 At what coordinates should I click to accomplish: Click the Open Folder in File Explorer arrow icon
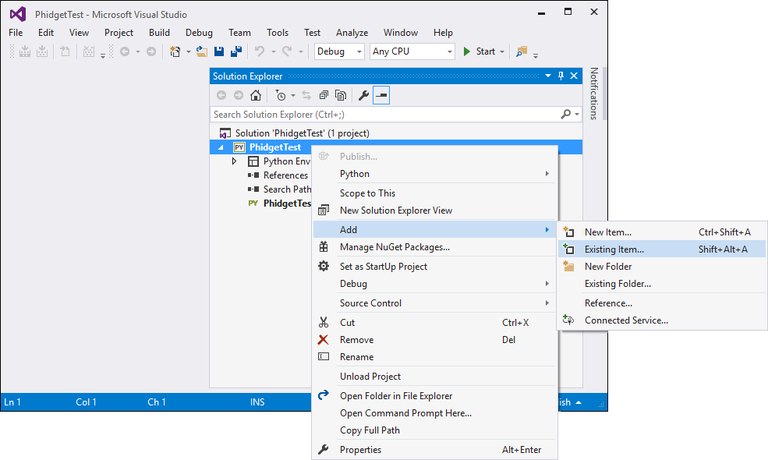click(324, 395)
